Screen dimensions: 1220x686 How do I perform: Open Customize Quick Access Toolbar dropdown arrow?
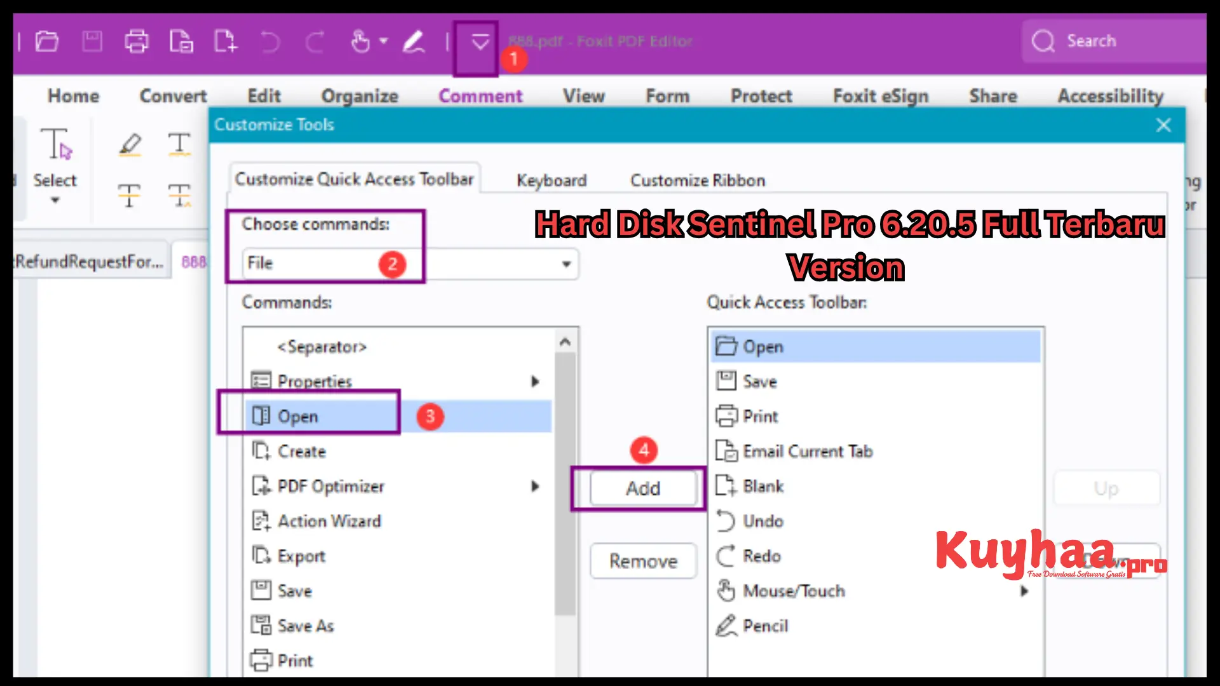click(x=480, y=43)
